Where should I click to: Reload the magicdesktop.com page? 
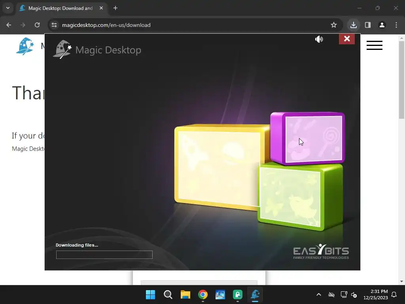point(37,25)
